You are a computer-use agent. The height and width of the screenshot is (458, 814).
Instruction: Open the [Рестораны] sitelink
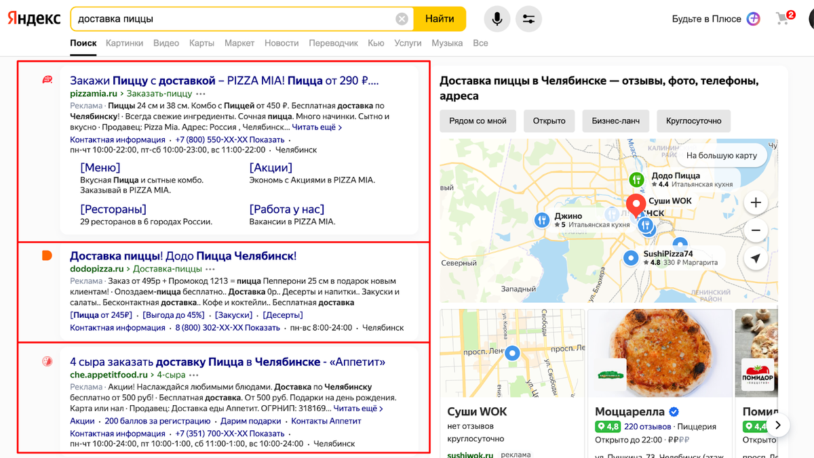click(113, 209)
